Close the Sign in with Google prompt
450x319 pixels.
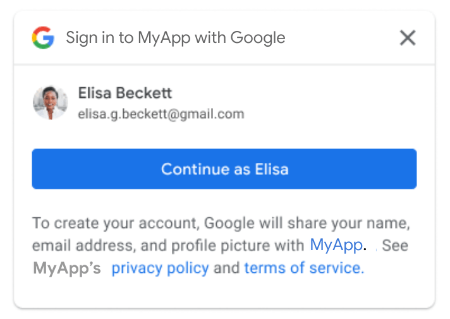pos(408,38)
